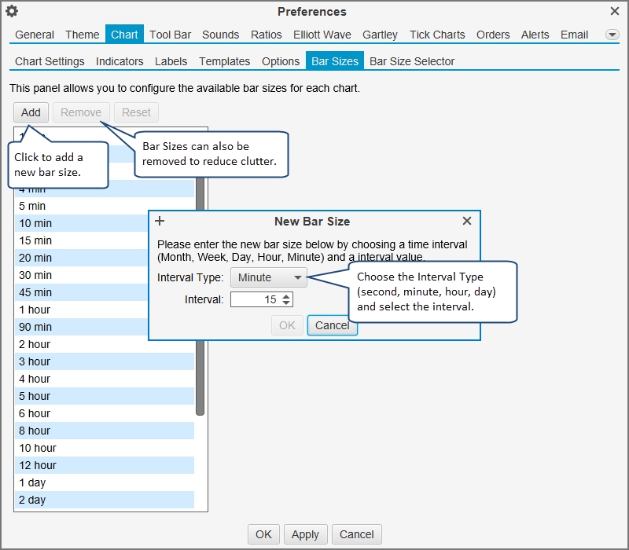629x550 pixels.
Task: Click Cancel at bottom of Preferences
Action: 357,534
